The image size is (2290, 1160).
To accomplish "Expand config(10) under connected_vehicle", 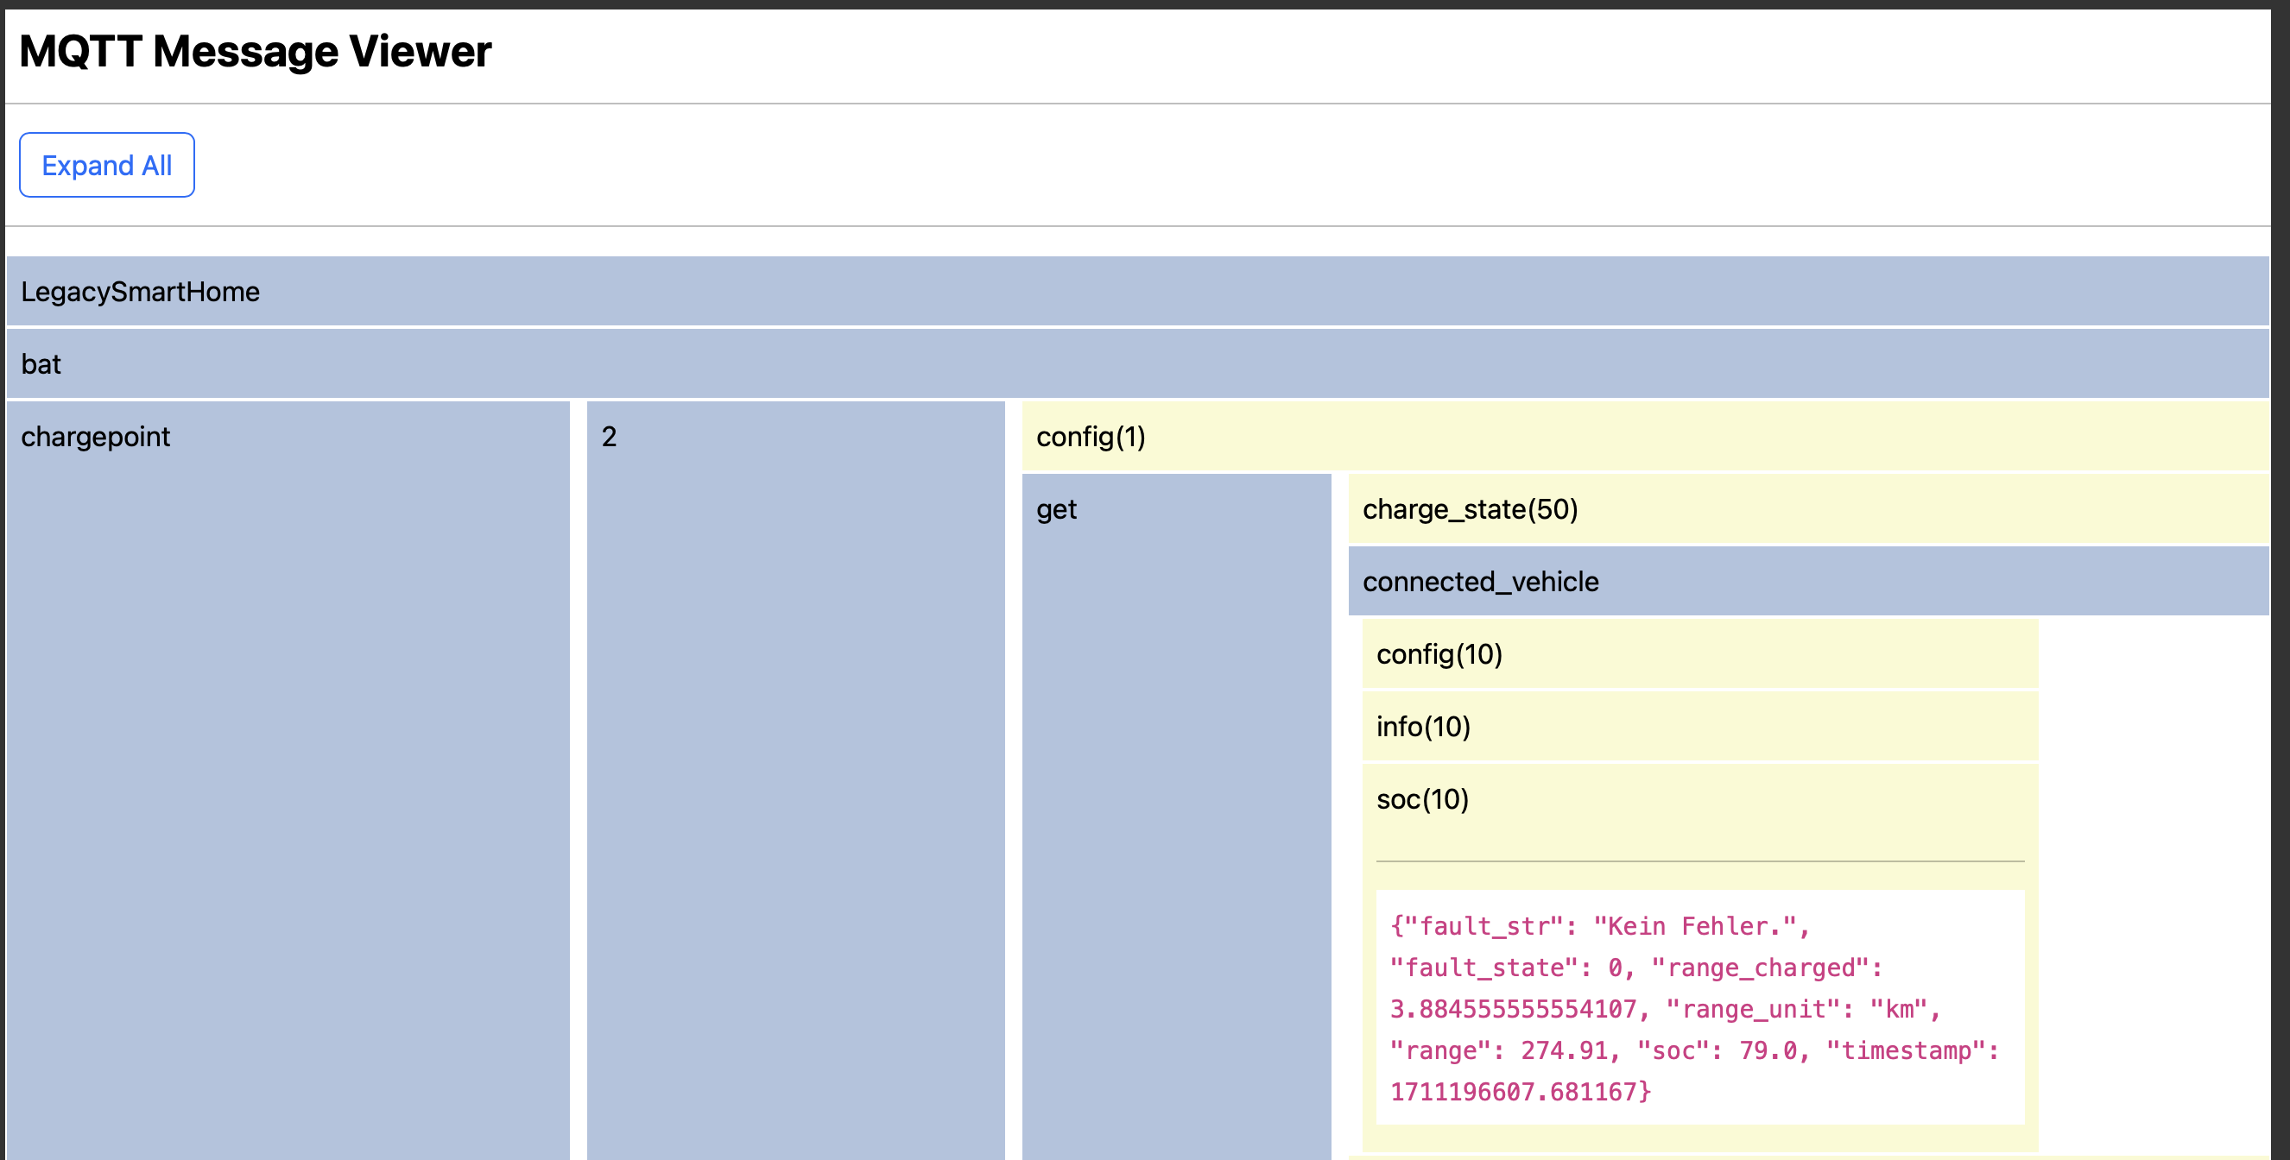I will click(1439, 655).
